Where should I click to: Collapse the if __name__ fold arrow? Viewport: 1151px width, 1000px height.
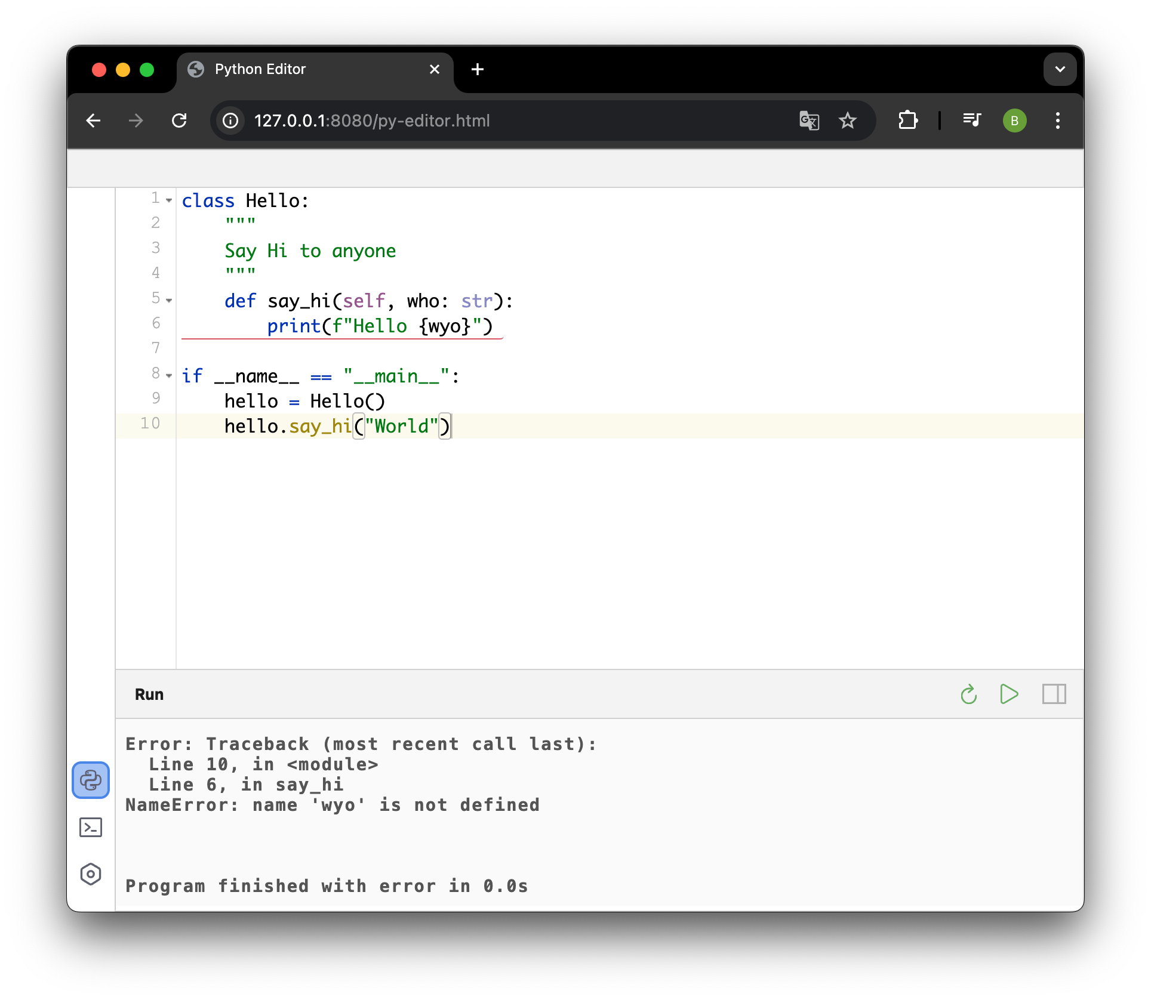tap(169, 376)
